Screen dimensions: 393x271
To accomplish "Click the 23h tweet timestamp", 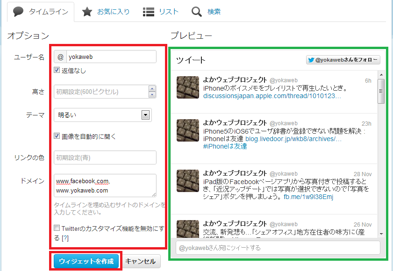I will (366, 124).
